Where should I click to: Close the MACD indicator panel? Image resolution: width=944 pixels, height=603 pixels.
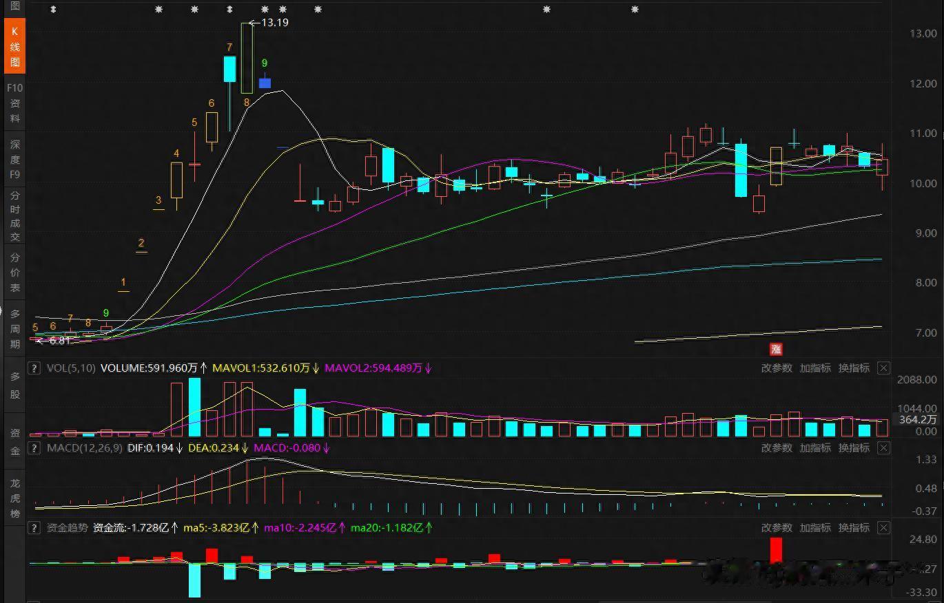point(883,448)
